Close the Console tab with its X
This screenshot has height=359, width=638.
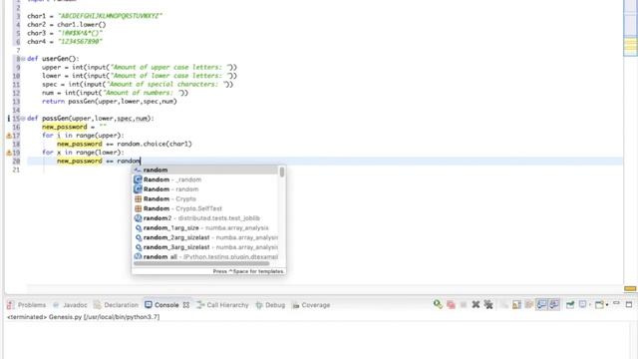pos(186,305)
